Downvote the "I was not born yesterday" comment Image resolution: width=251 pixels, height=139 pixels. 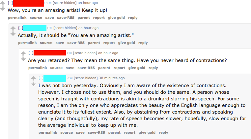click(33, 84)
